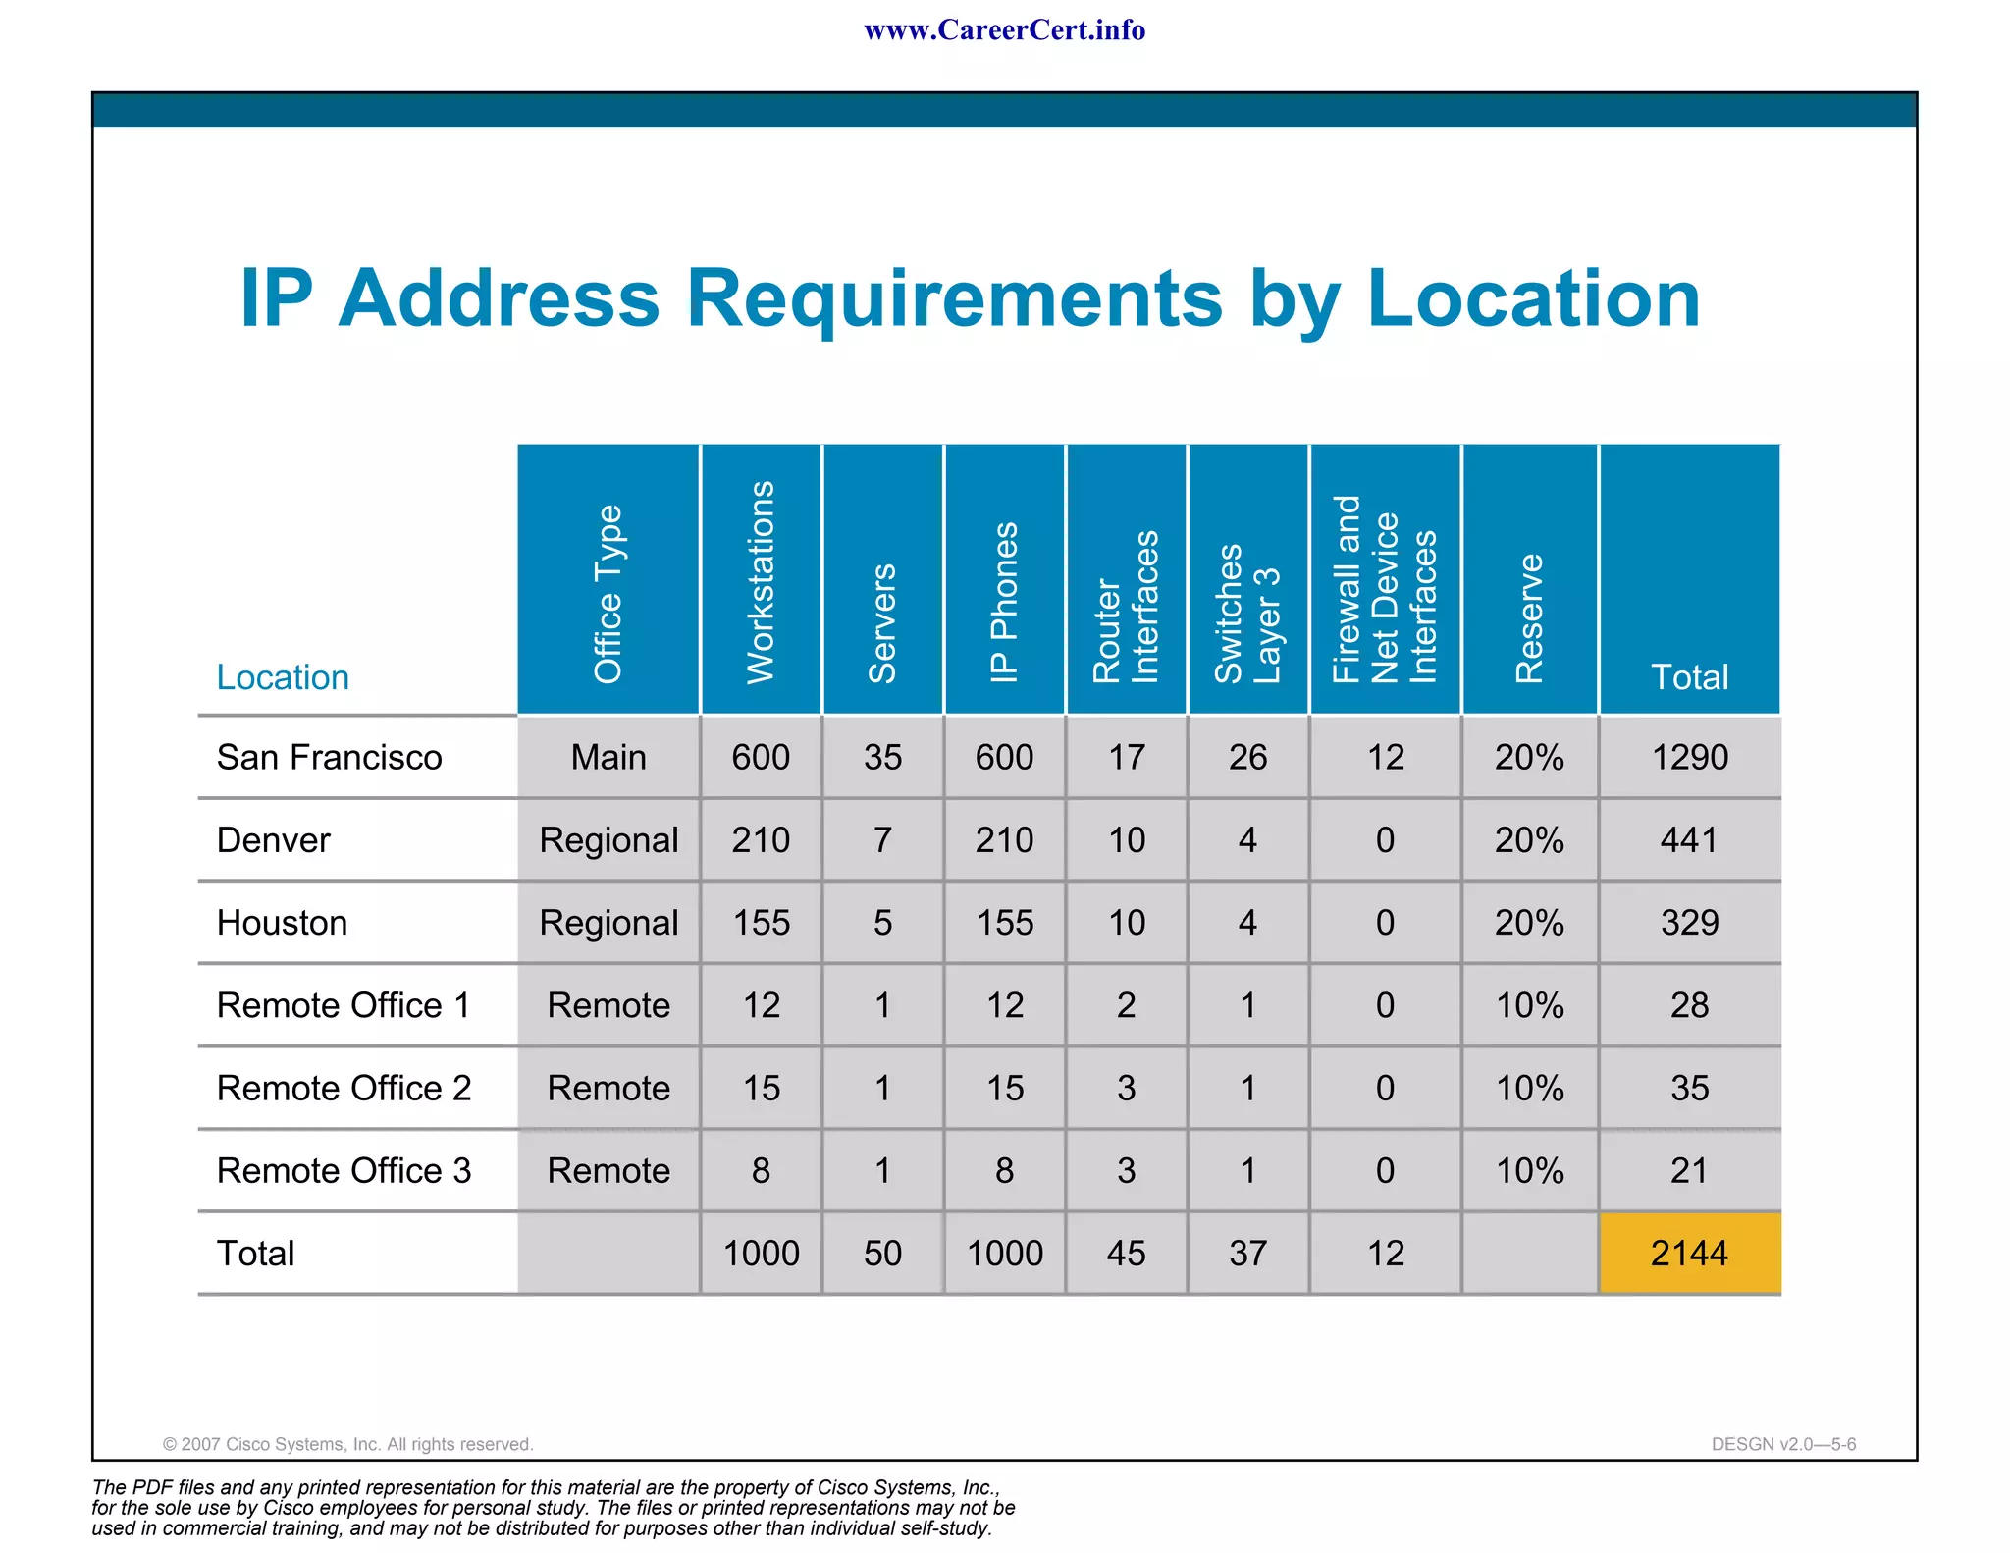Viewport: 2010px width, 1553px height.
Task: Select Denver's 20% reserve cell
Action: click(1529, 839)
